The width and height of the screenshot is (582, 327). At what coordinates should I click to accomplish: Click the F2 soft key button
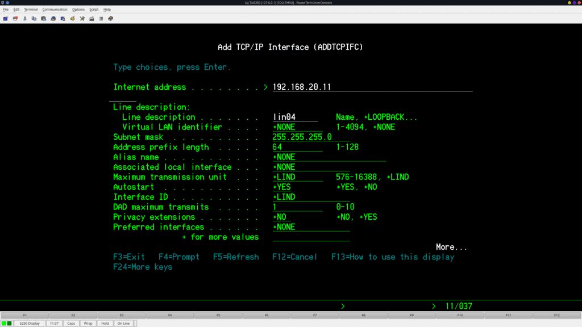click(73, 315)
